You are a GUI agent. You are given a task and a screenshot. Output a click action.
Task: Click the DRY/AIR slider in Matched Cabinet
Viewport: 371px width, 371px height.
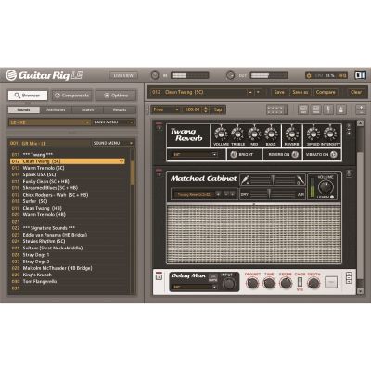(273, 195)
